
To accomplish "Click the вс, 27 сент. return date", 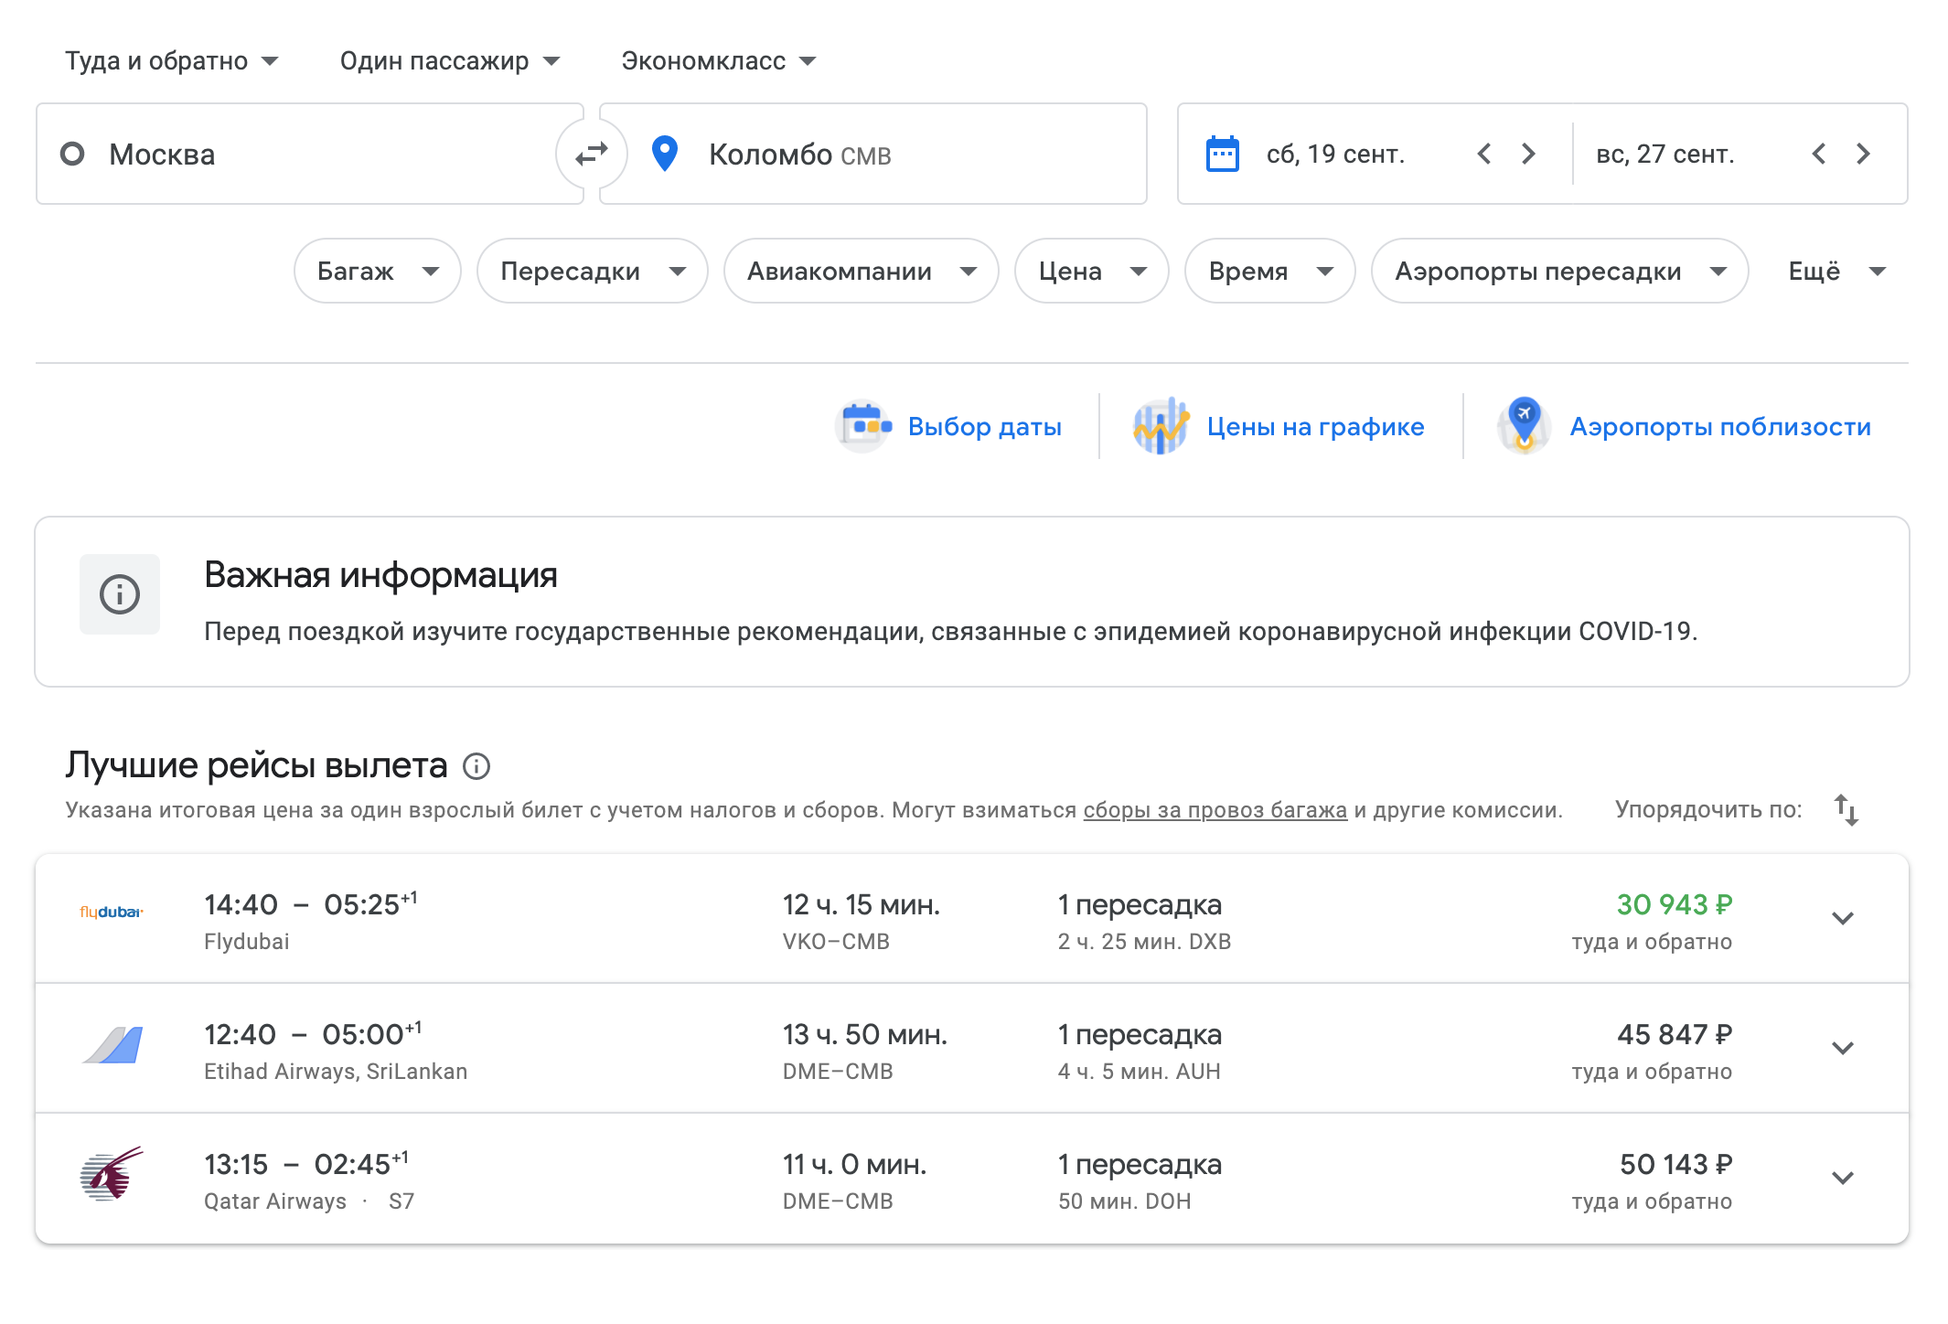I will tap(1665, 154).
